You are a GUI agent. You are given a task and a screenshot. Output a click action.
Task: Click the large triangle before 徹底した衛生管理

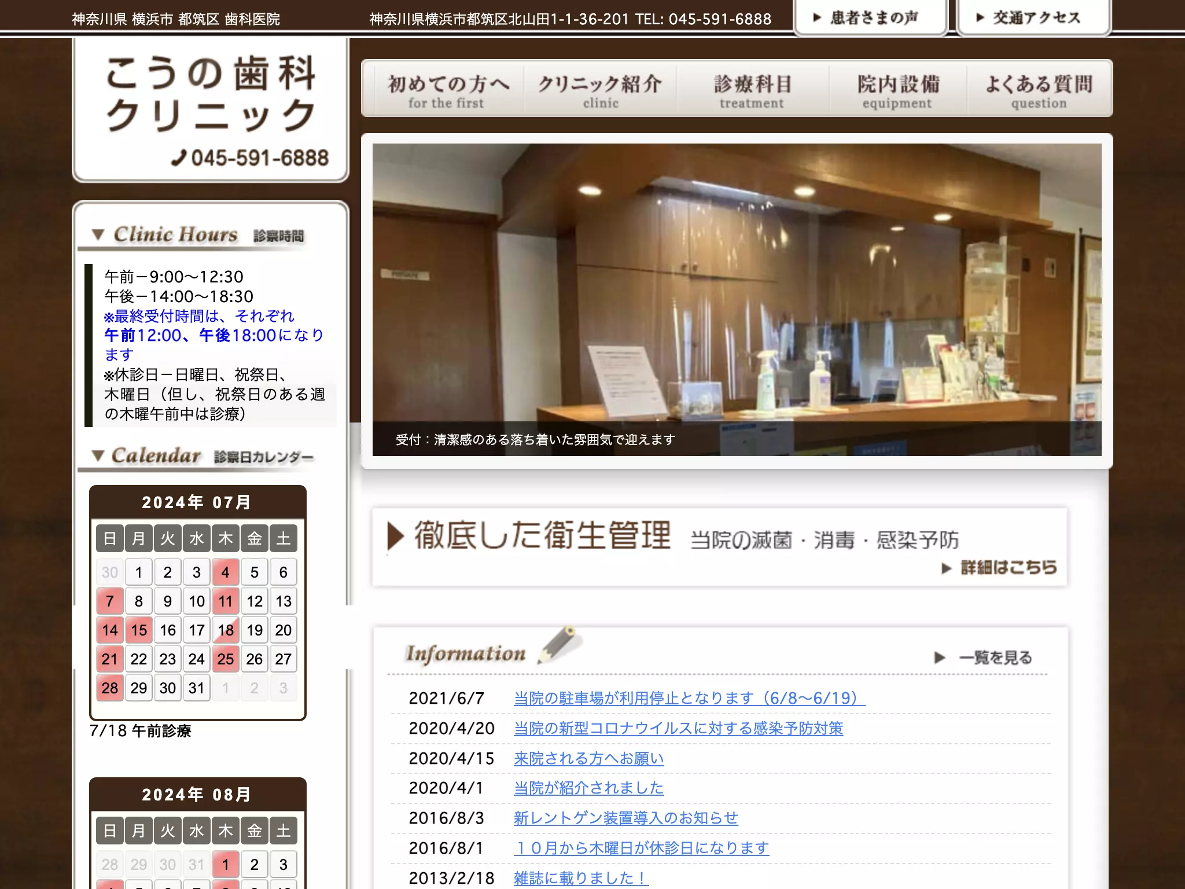395,535
